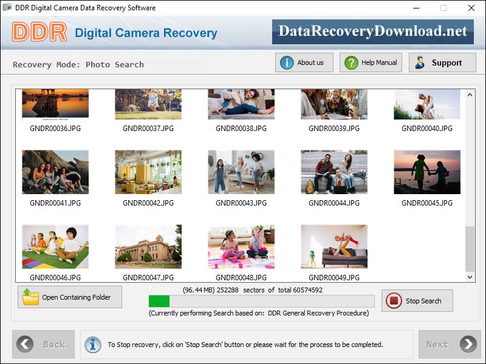The image size is (486, 364).
Task: Click the camera icon in the title bar
Action: [7, 8]
